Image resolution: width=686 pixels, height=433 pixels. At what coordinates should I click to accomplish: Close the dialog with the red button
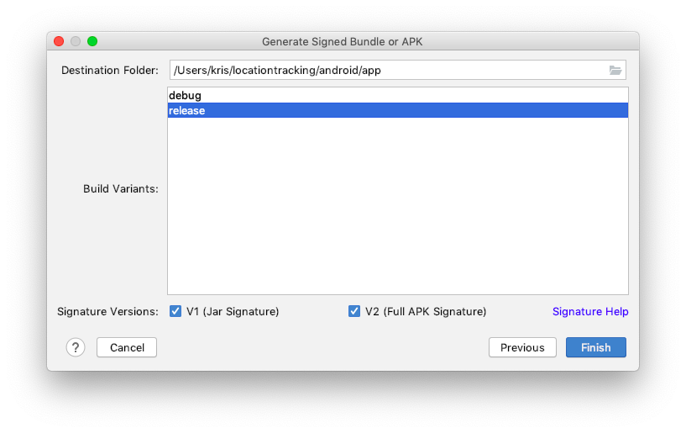coord(59,41)
